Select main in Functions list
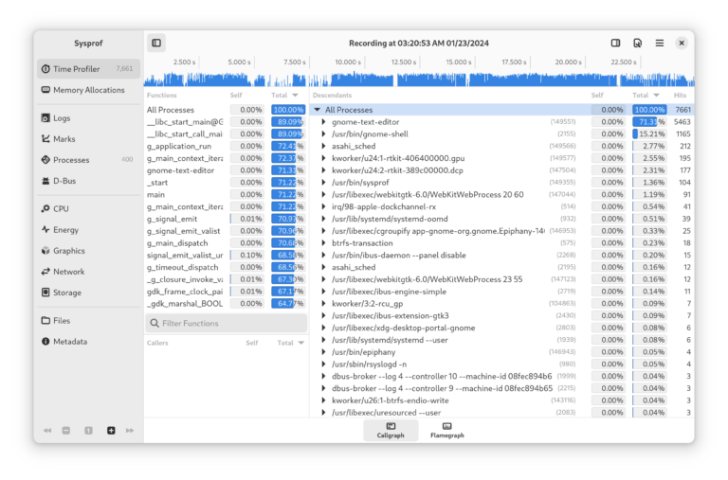The width and height of the screenshot is (728, 480). click(226, 195)
